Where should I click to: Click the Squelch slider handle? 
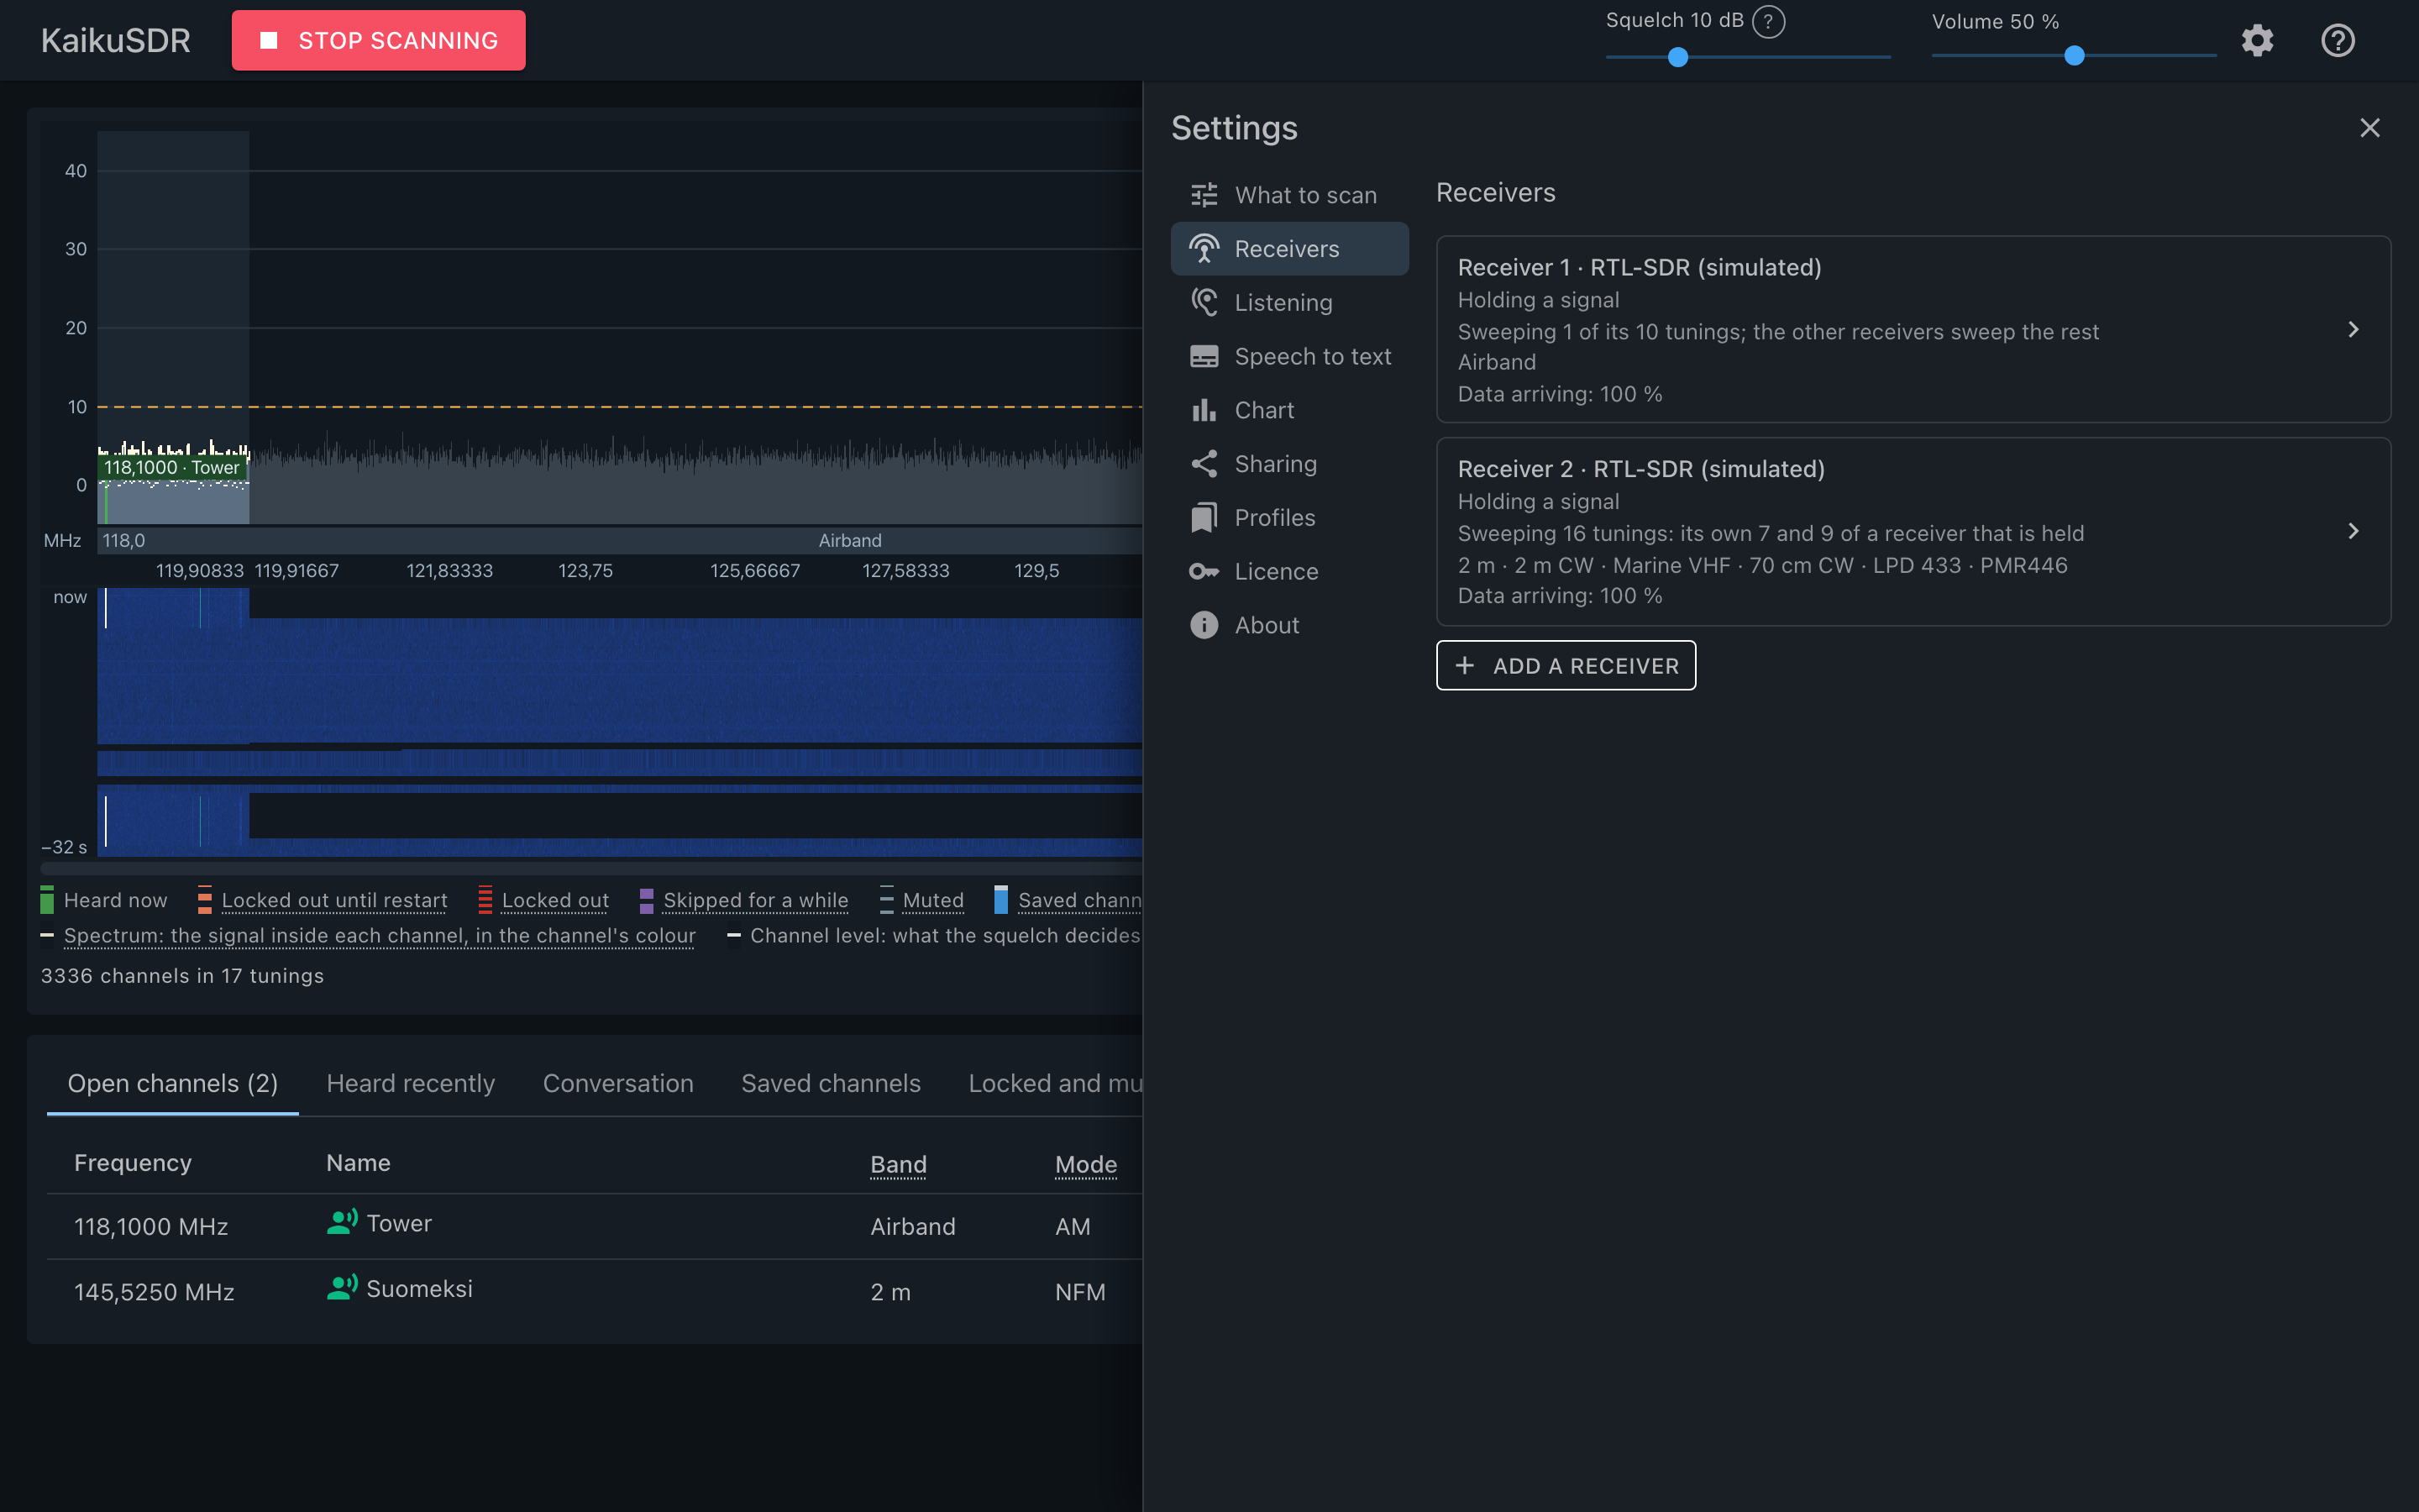[1678, 57]
